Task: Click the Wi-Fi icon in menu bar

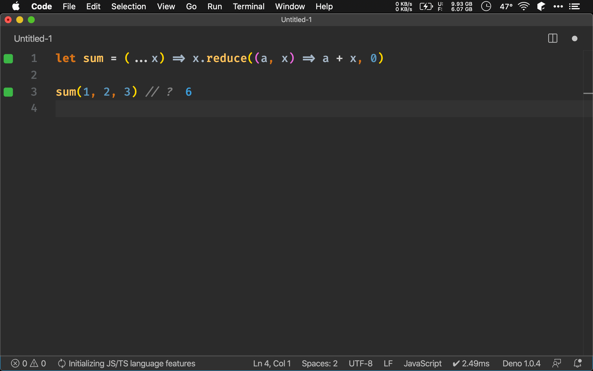Action: pos(524,6)
